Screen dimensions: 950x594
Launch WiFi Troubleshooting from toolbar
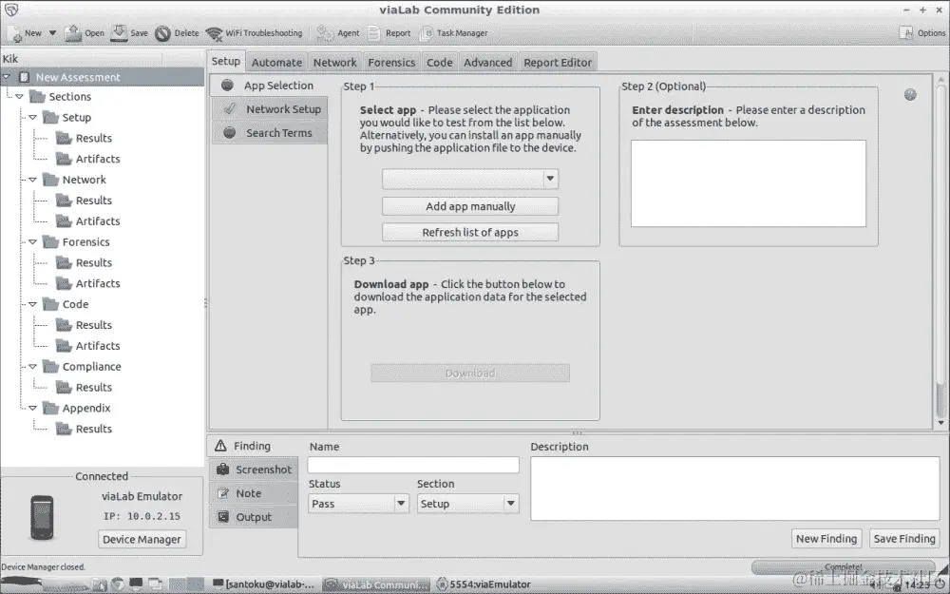click(x=254, y=33)
